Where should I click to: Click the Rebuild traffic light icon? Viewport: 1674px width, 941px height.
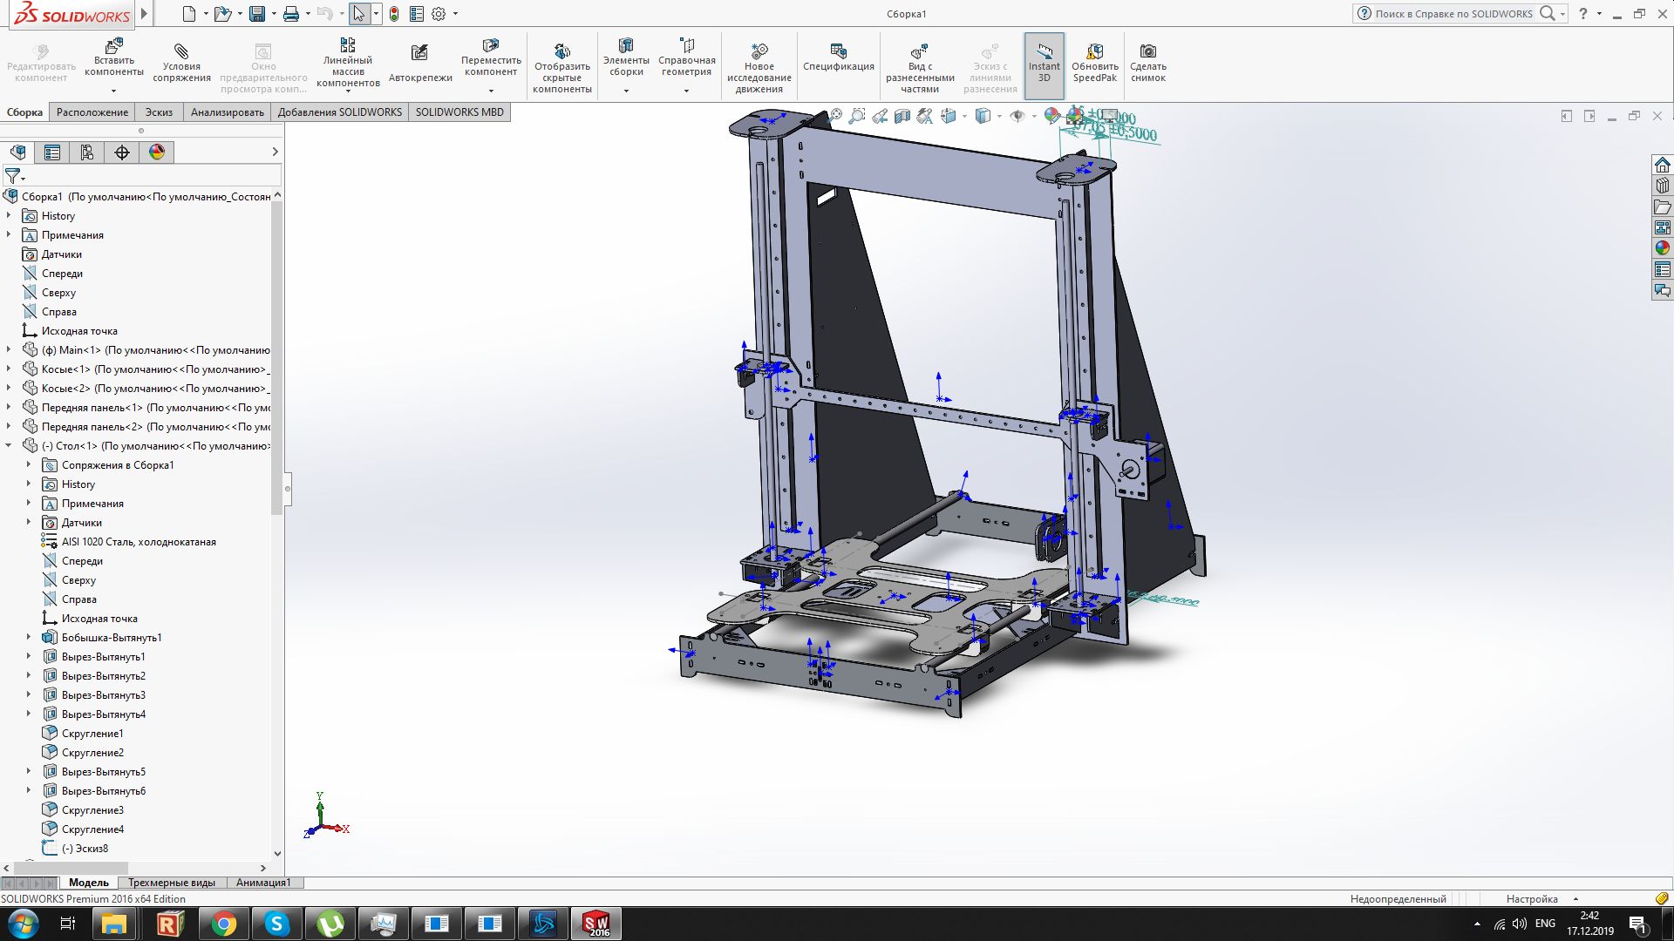[394, 14]
